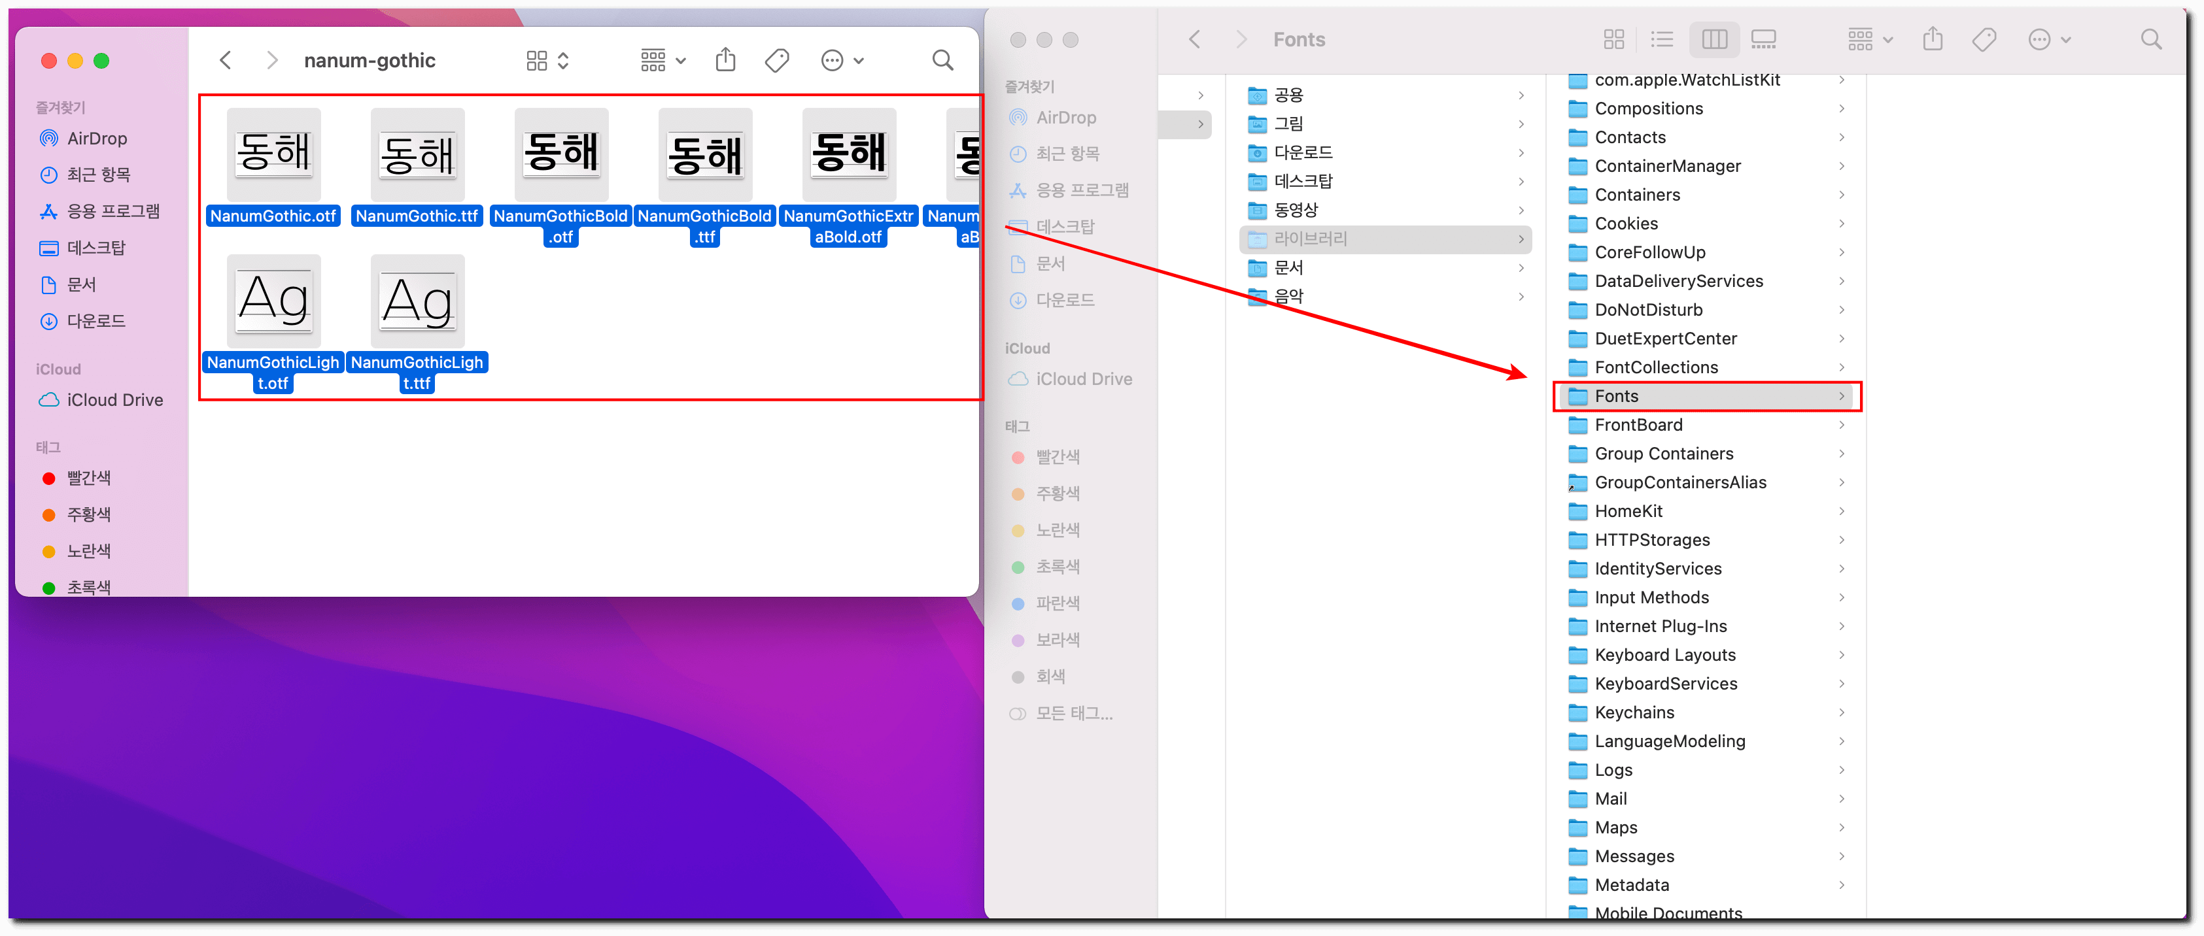Image resolution: width=2204 pixels, height=936 pixels.
Task: Open AirDrop in nanum-gothic window sidebar
Action: point(84,139)
